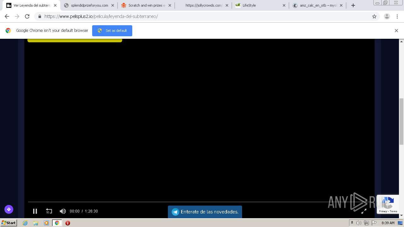The width and height of the screenshot is (404, 227).
Task: Open reCAPTCHA Terms link
Action: (394, 211)
